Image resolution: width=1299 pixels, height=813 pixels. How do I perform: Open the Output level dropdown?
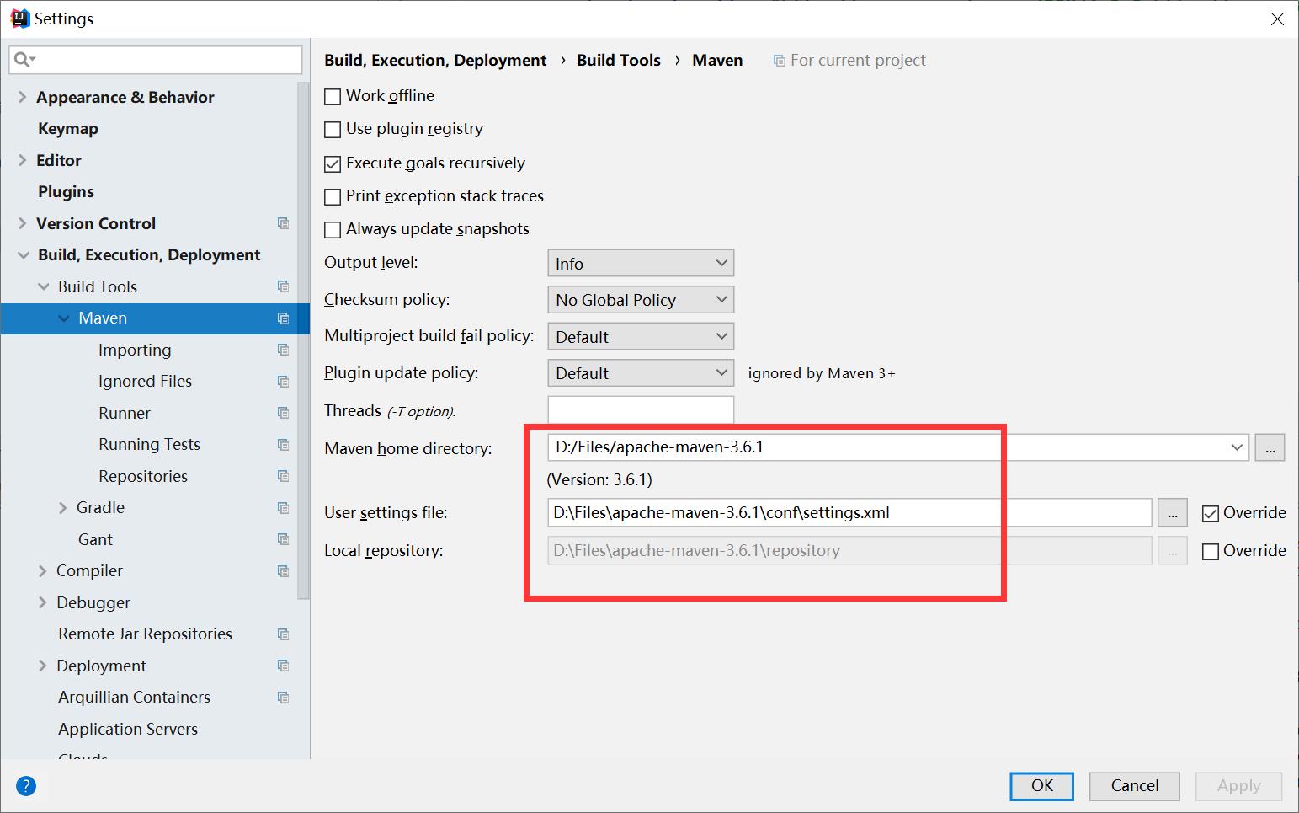coord(641,263)
